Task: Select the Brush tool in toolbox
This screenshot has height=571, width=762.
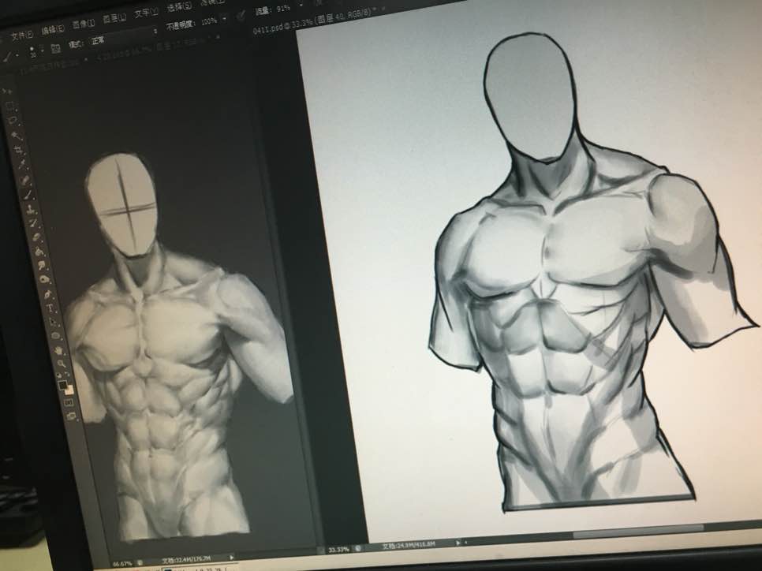Action: tap(28, 195)
